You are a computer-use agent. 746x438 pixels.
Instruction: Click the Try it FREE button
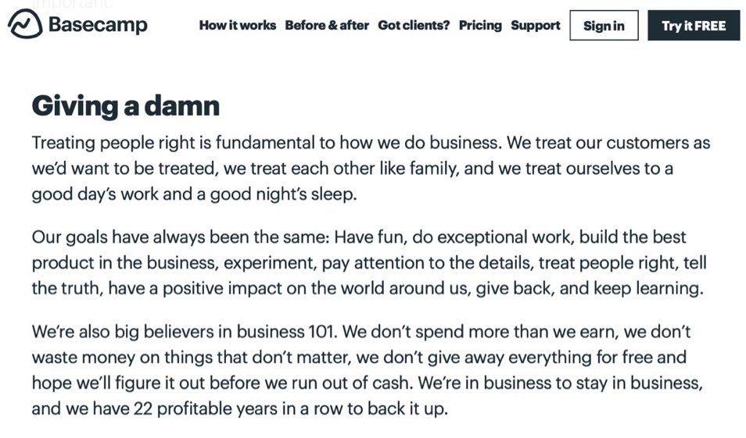tap(694, 26)
